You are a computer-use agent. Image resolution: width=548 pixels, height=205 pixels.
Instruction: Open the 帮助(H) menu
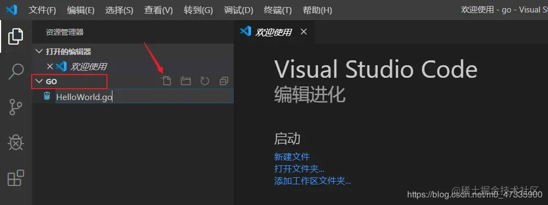point(317,10)
